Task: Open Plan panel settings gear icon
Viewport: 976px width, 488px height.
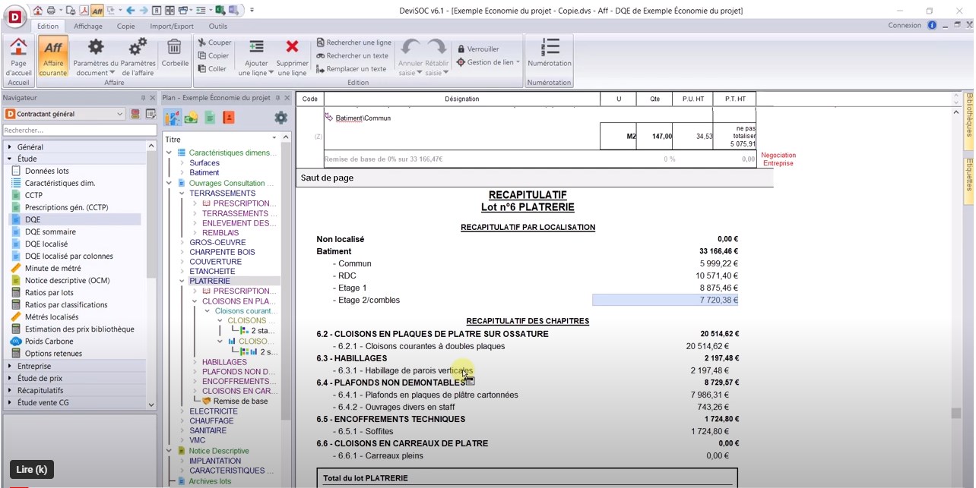Action: 280,118
